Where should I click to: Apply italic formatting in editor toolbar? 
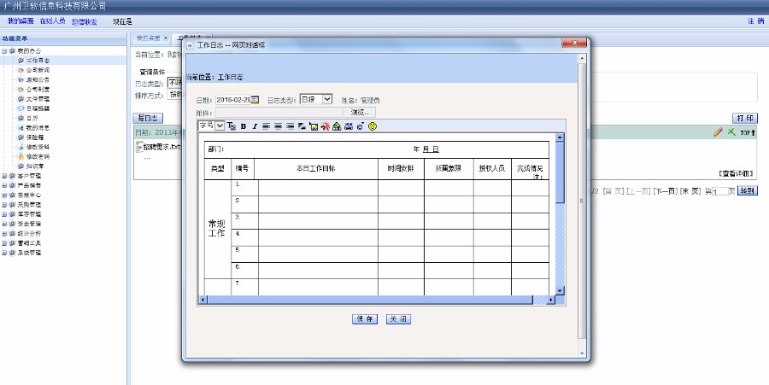(x=255, y=126)
